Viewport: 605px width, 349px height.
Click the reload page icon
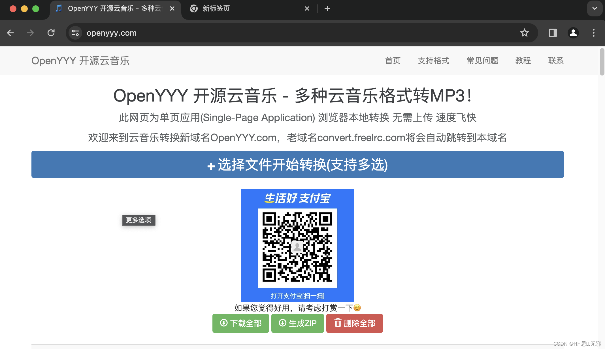pos(51,33)
